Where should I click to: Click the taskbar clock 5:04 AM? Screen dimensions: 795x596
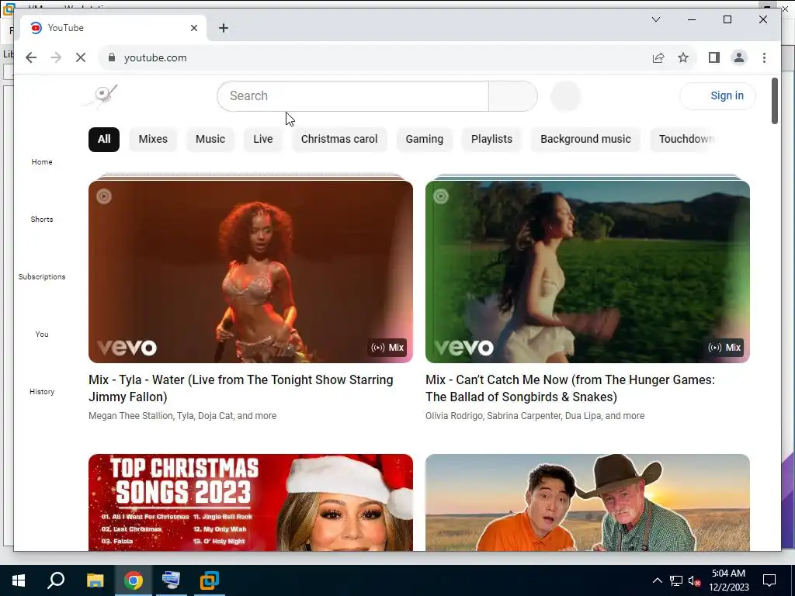tap(728, 580)
